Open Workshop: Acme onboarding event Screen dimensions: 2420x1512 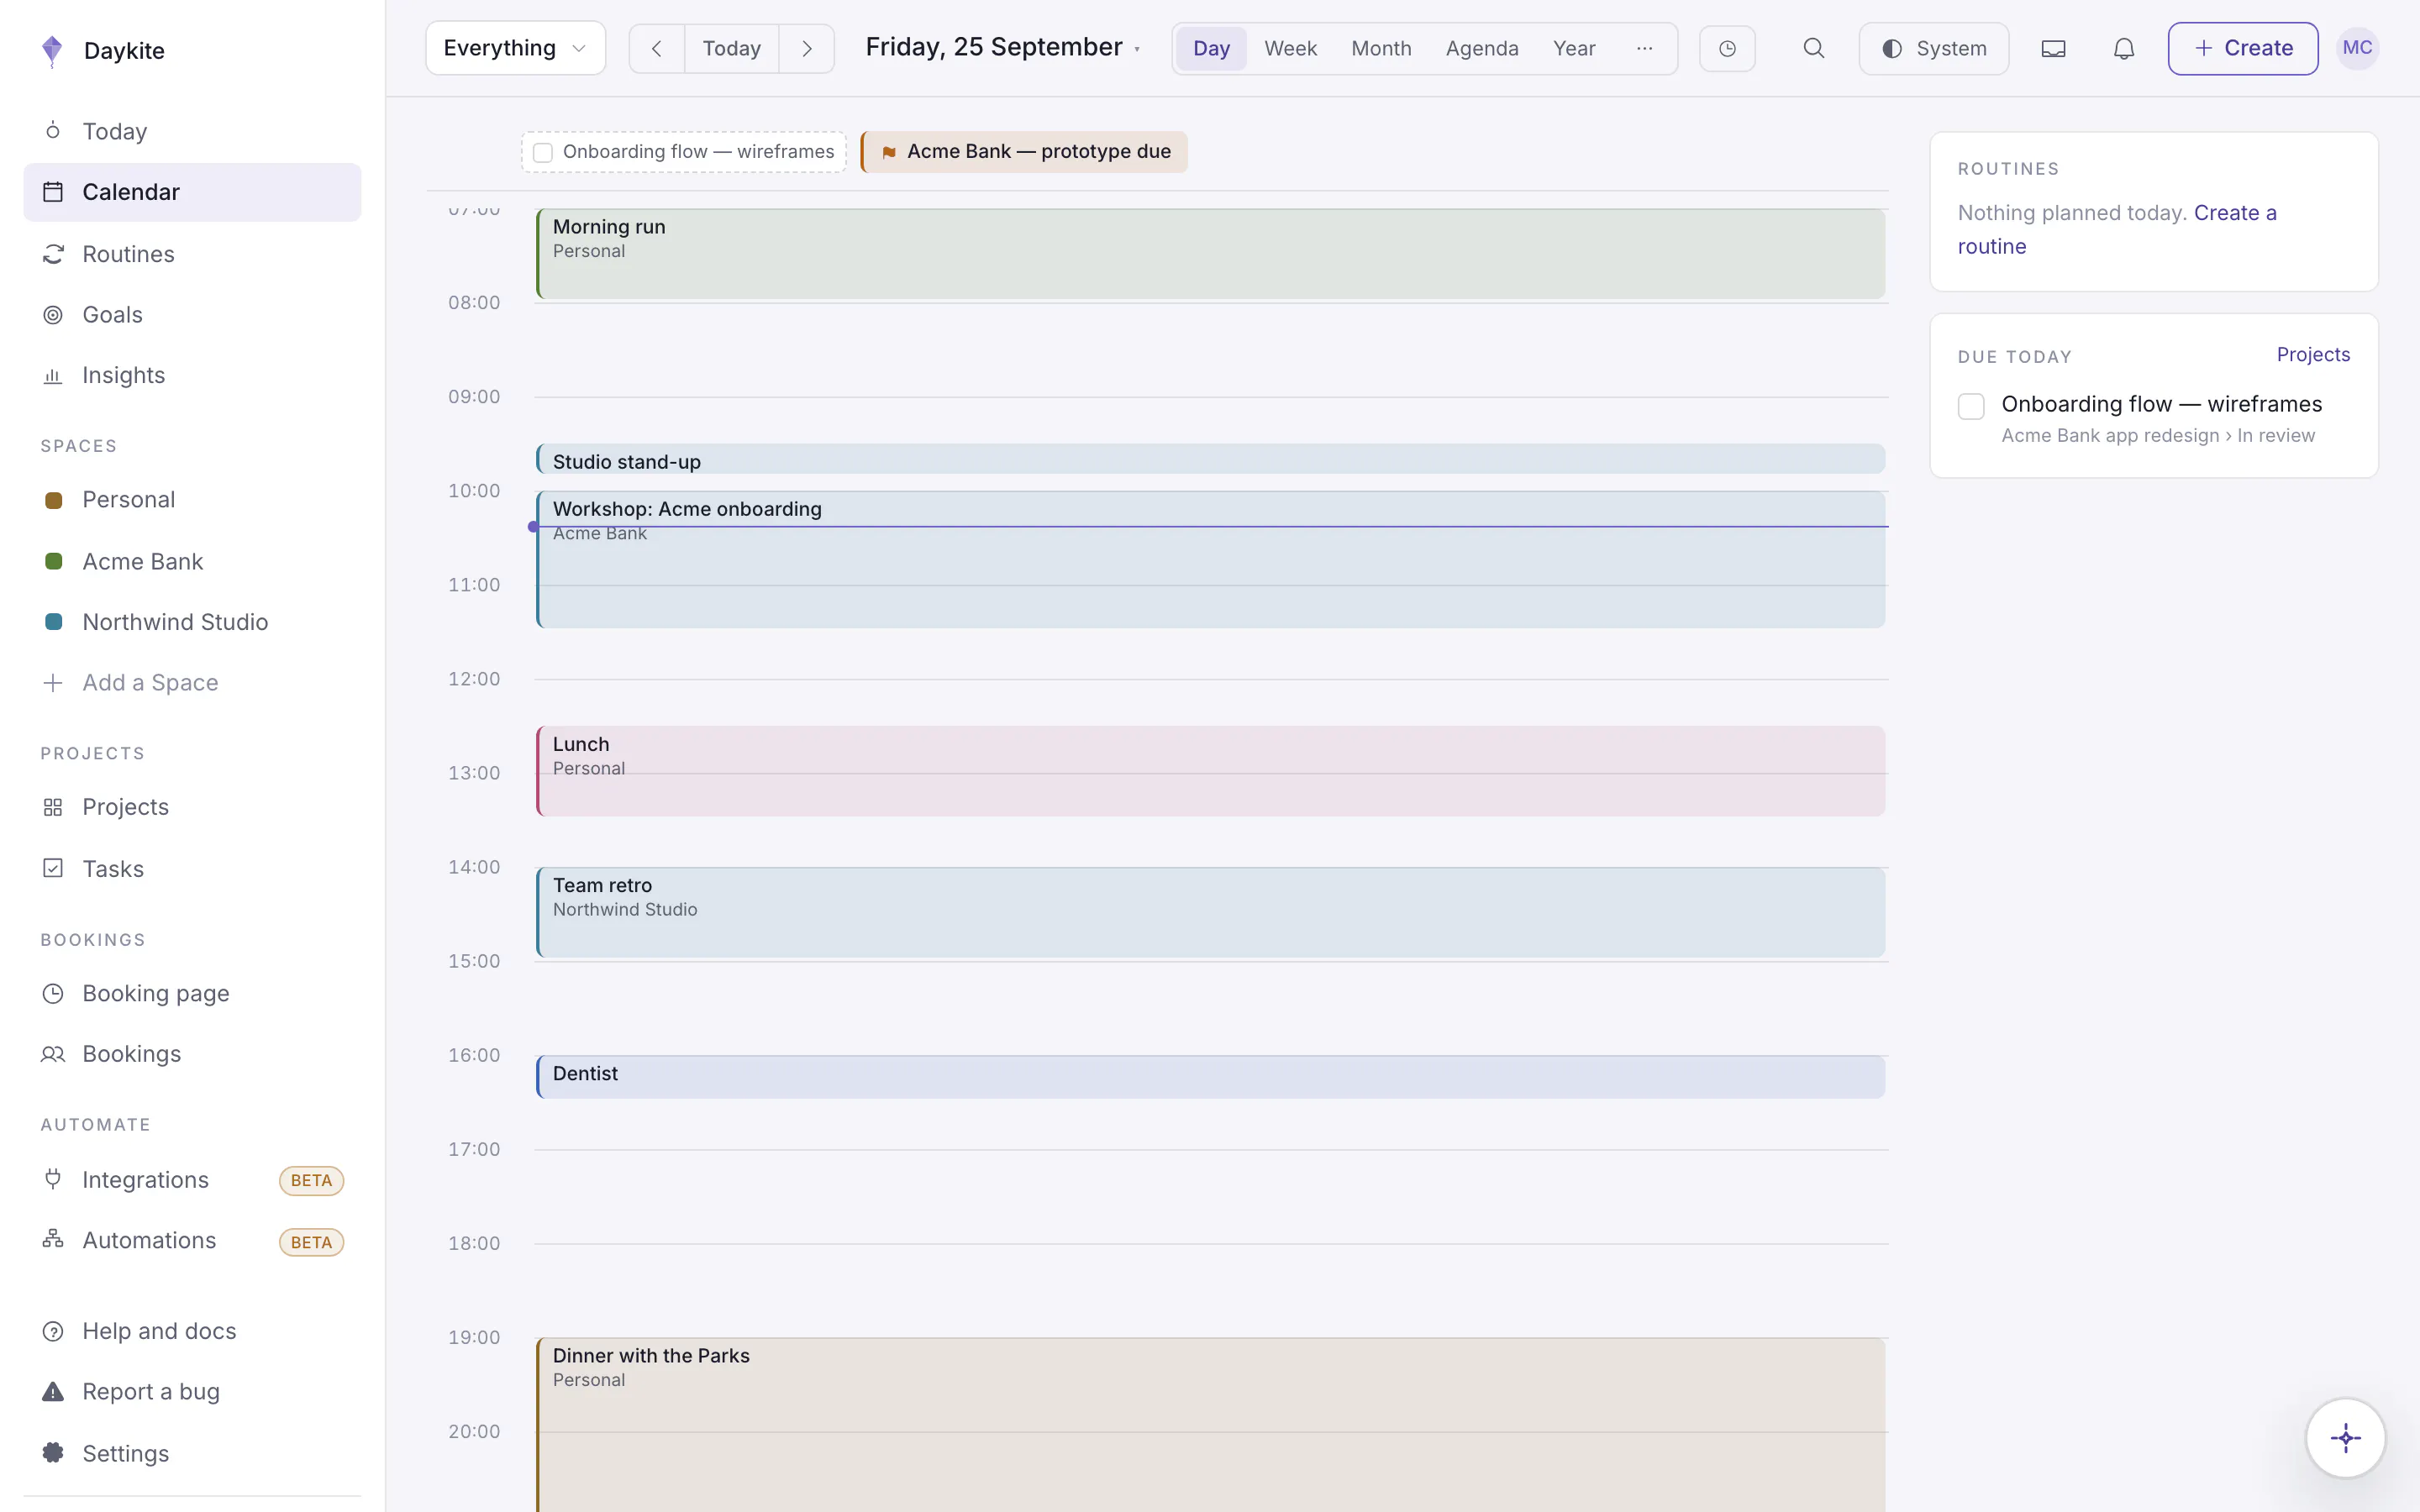click(x=1210, y=559)
